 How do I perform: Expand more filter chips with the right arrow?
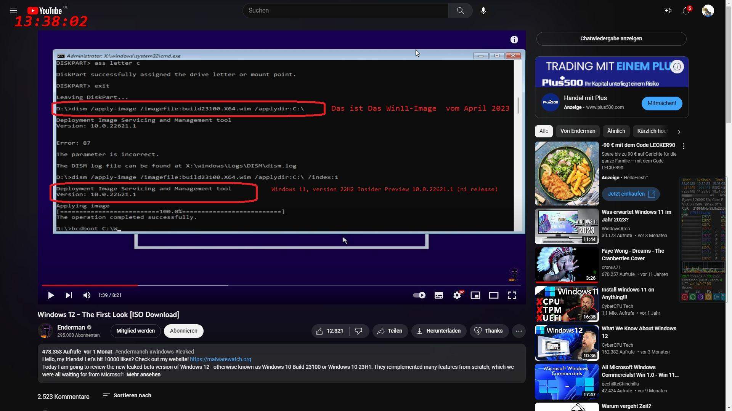pyautogui.click(x=679, y=131)
